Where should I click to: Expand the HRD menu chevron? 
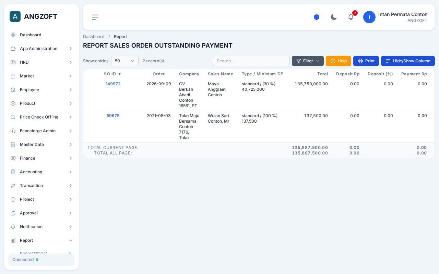(71, 62)
